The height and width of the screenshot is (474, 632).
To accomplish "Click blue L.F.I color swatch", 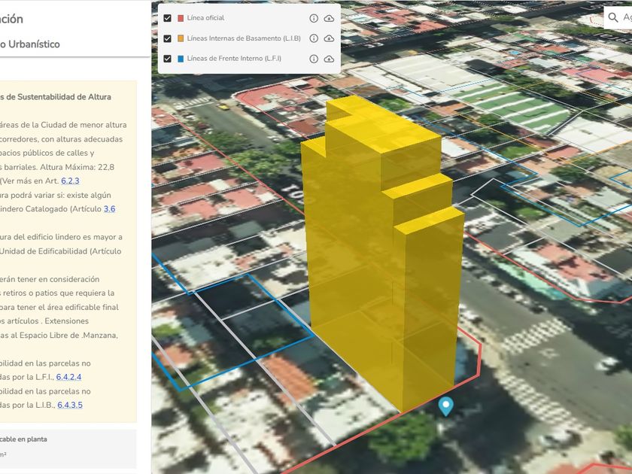I will click(181, 59).
